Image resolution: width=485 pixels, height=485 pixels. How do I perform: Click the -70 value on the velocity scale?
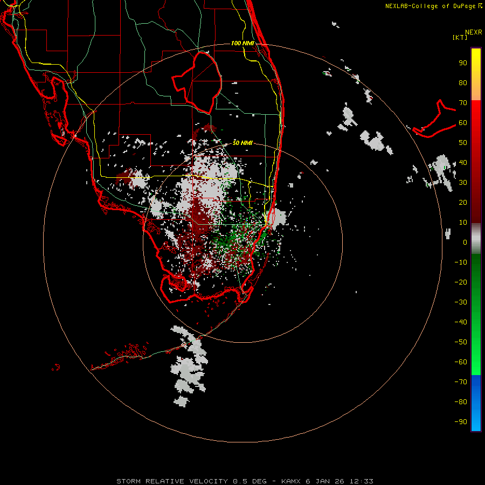[x=461, y=382]
